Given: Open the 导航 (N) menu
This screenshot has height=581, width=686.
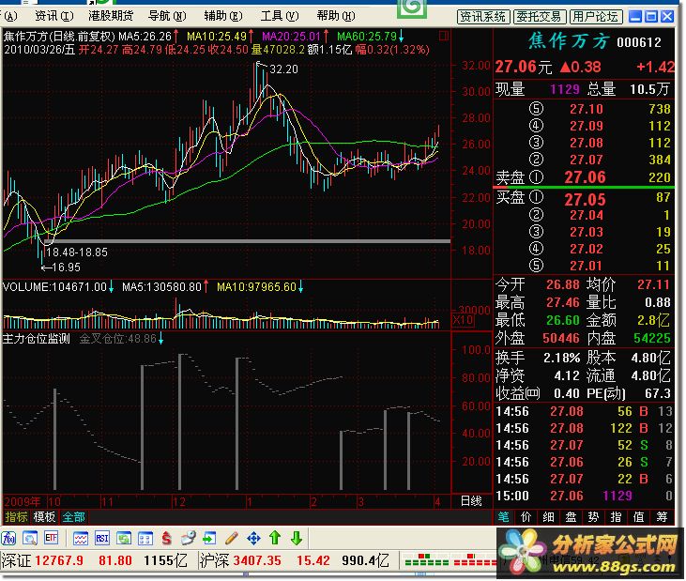Looking at the screenshot, I should pyautogui.click(x=167, y=16).
